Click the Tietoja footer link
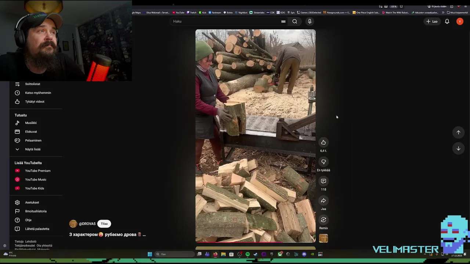470x264 pixels. point(19,242)
